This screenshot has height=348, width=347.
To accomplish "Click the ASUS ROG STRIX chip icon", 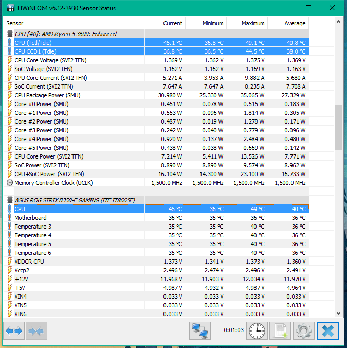I will point(10,200).
